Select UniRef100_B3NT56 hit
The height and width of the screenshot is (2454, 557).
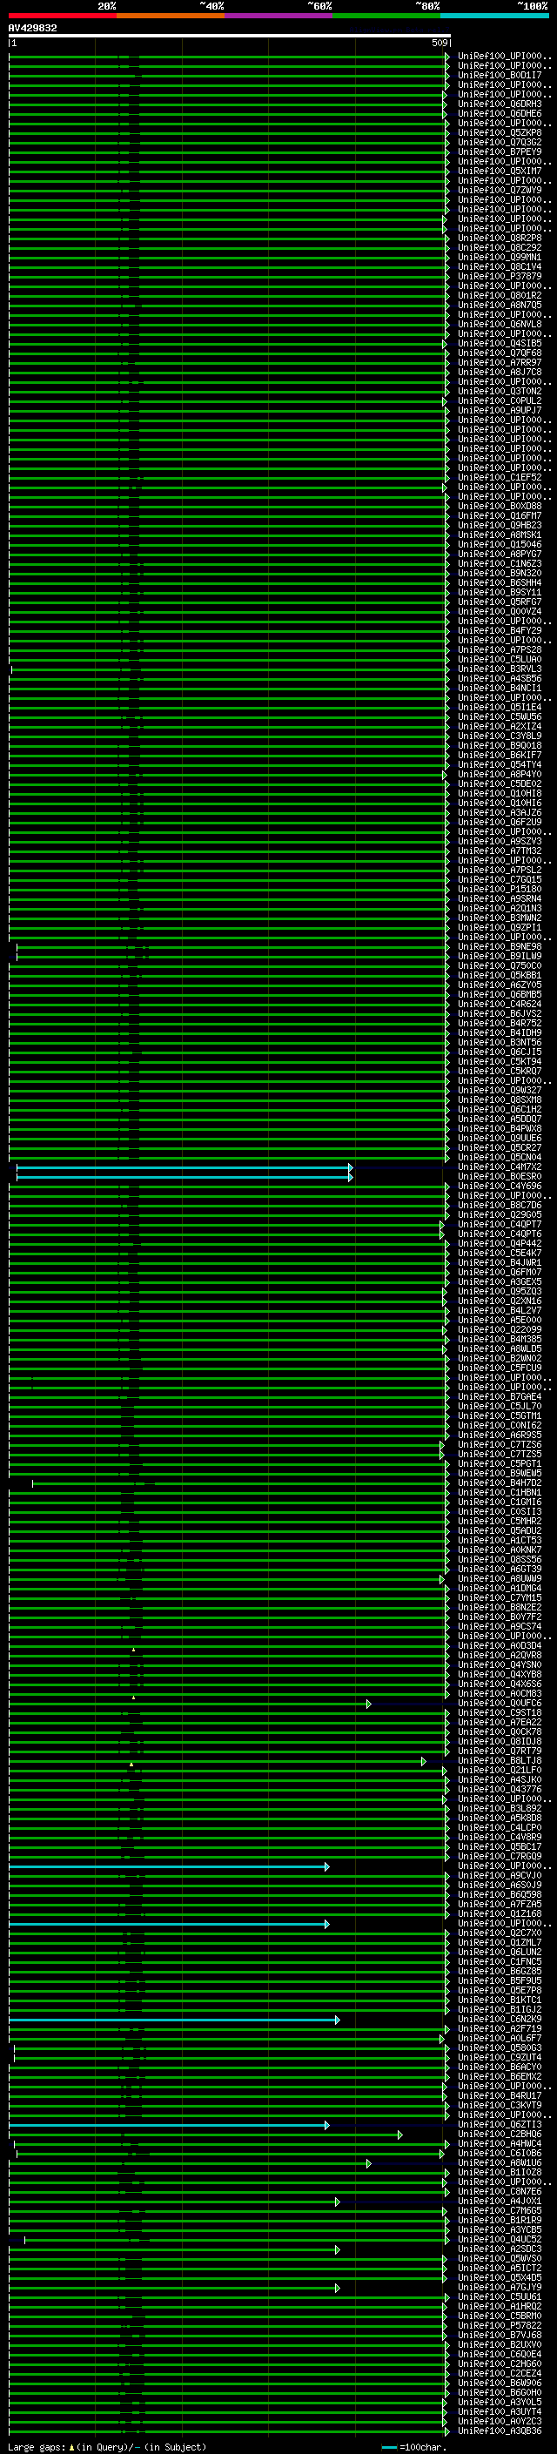point(500,1043)
